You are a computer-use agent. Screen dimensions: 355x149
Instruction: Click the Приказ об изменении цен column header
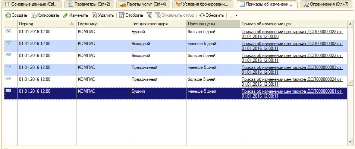[293, 24]
